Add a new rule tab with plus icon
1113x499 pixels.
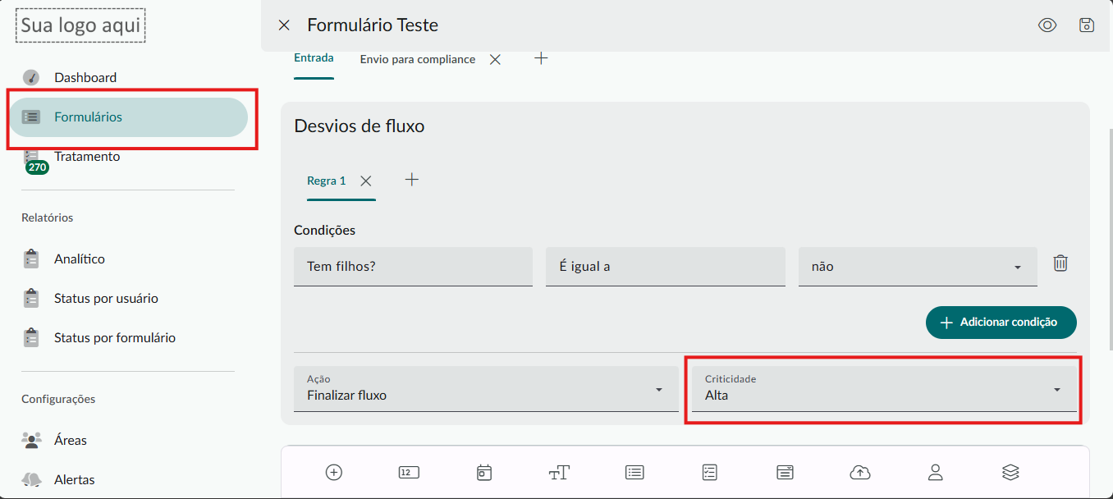tap(412, 180)
